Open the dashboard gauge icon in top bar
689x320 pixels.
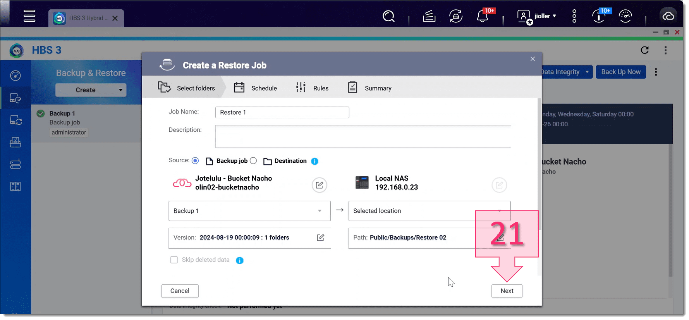(625, 16)
